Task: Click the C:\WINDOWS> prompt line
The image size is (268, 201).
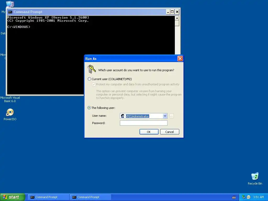Action: coord(19,27)
